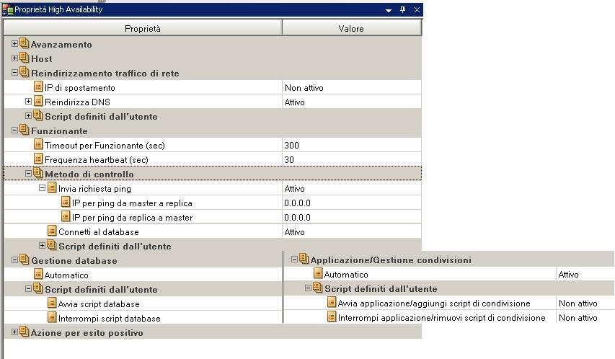Click the Gestione database folder icon
Image resolution: width=615 pixels, height=359 pixels.
click(x=25, y=260)
